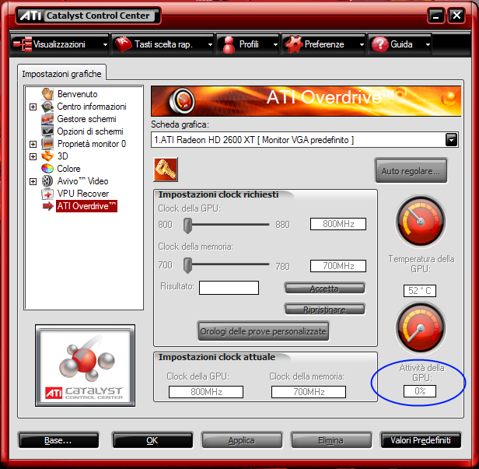The image size is (479, 469).
Task: Click the 3D cube icon
Action: point(47,156)
